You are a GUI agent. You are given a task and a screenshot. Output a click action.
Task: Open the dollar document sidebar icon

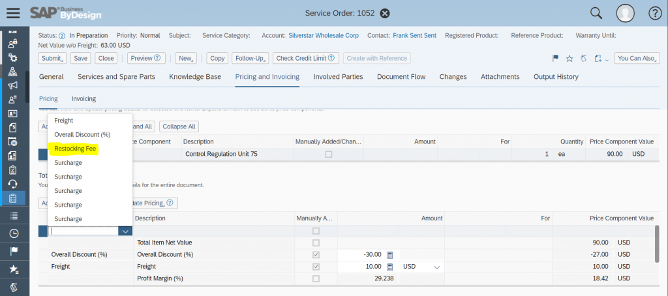pyautogui.click(x=13, y=128)
